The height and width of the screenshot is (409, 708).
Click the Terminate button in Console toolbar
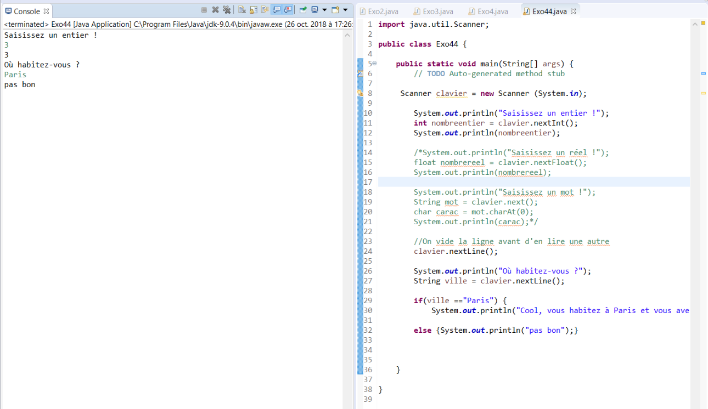coord(204,10)
